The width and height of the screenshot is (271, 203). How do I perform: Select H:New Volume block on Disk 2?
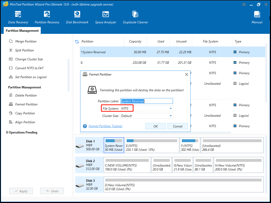coord(239,165)
